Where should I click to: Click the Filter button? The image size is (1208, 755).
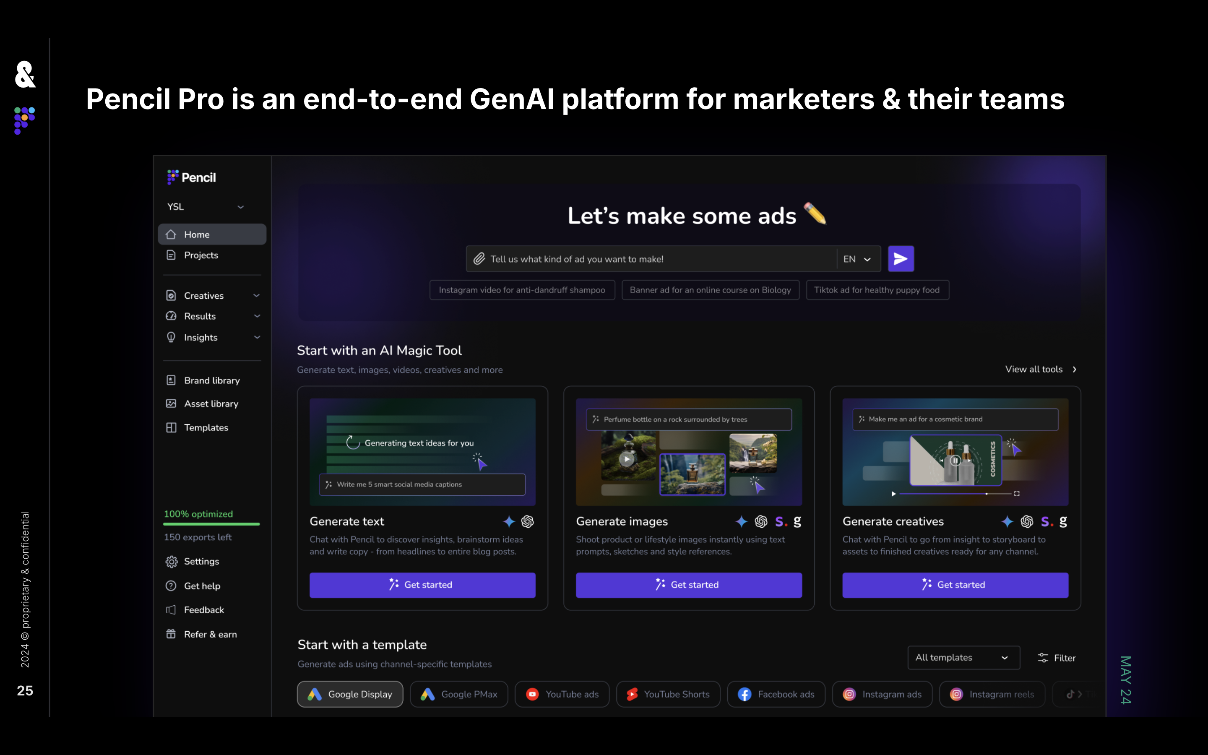click(x=1056, y=658)
